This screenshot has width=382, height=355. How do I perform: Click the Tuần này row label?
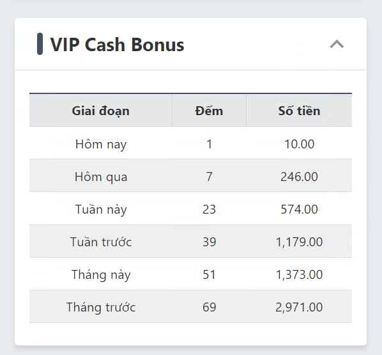tap(101, 209)
